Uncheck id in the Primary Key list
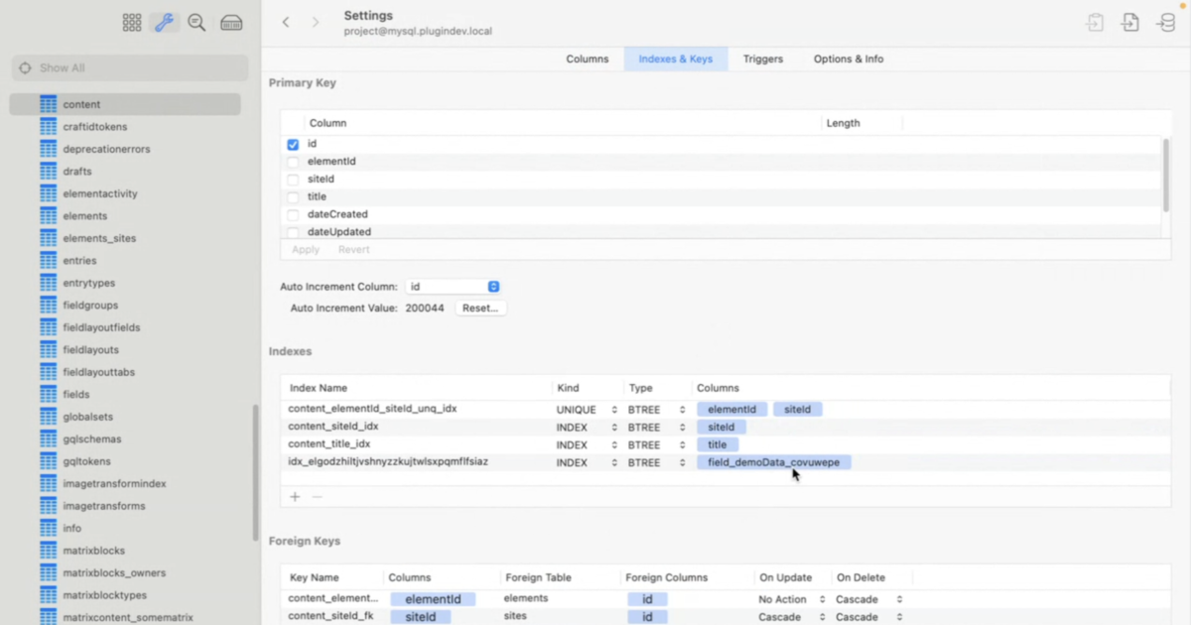 click(x=293, y=144)
